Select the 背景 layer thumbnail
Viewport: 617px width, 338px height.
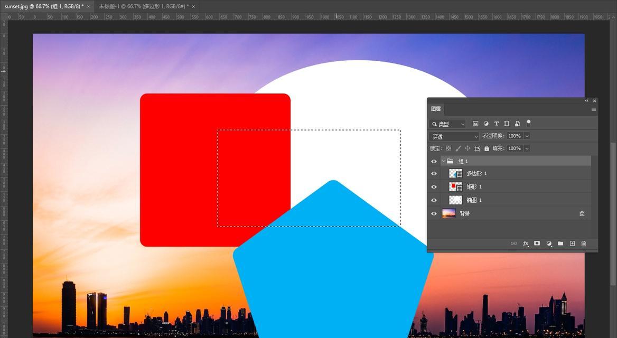coord(449,214)
